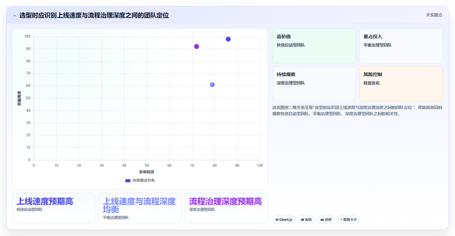Select the purple scatter point
Viewport: 455px width, 236px height.
(196, 47)
